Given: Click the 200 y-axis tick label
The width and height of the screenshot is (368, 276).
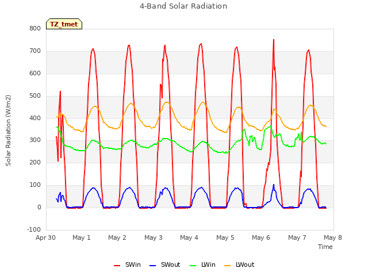Looking at the screenshot, I should [35, 162].
